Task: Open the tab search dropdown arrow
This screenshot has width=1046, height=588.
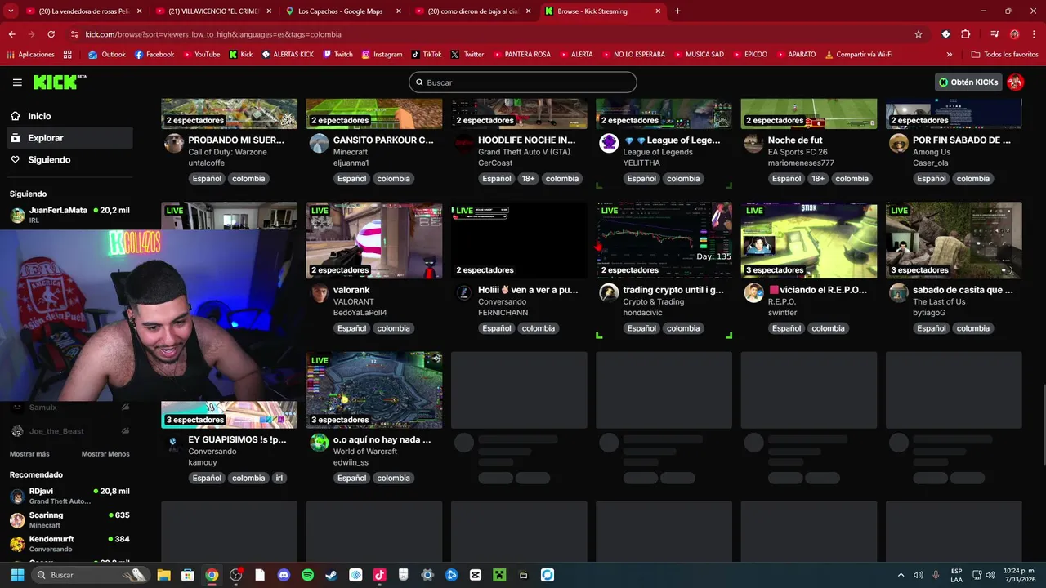Action: coord(11,11)
